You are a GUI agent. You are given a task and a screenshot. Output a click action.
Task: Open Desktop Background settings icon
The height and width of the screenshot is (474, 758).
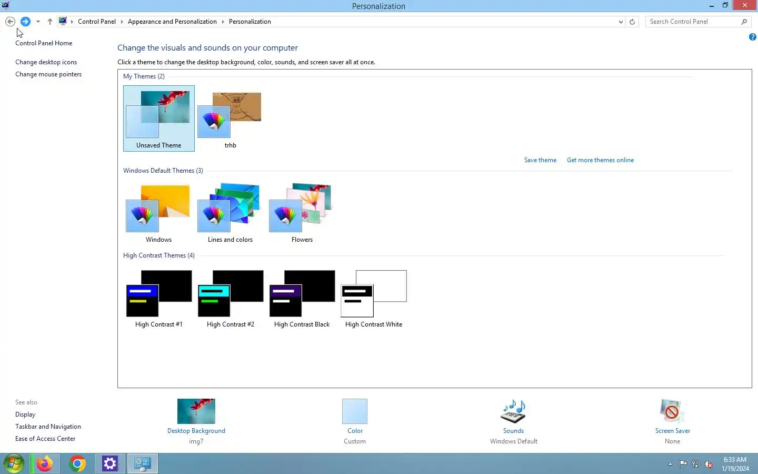click(196, 411)
